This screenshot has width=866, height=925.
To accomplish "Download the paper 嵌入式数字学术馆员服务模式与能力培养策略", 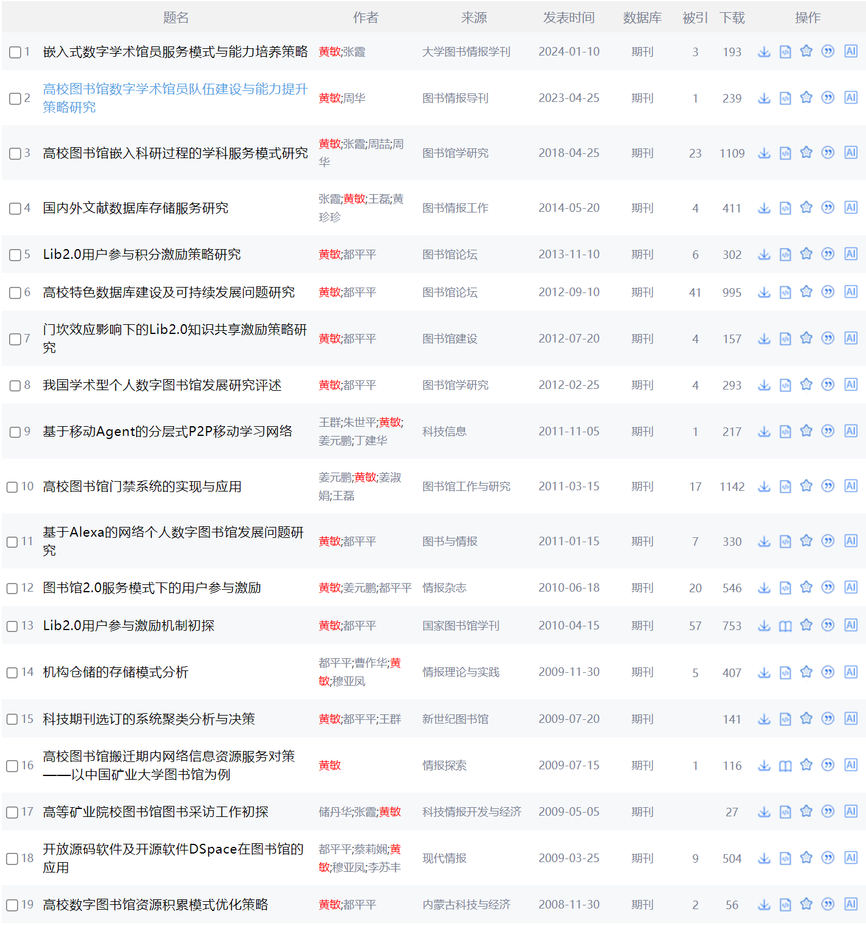I will click(x=764, y=52).
